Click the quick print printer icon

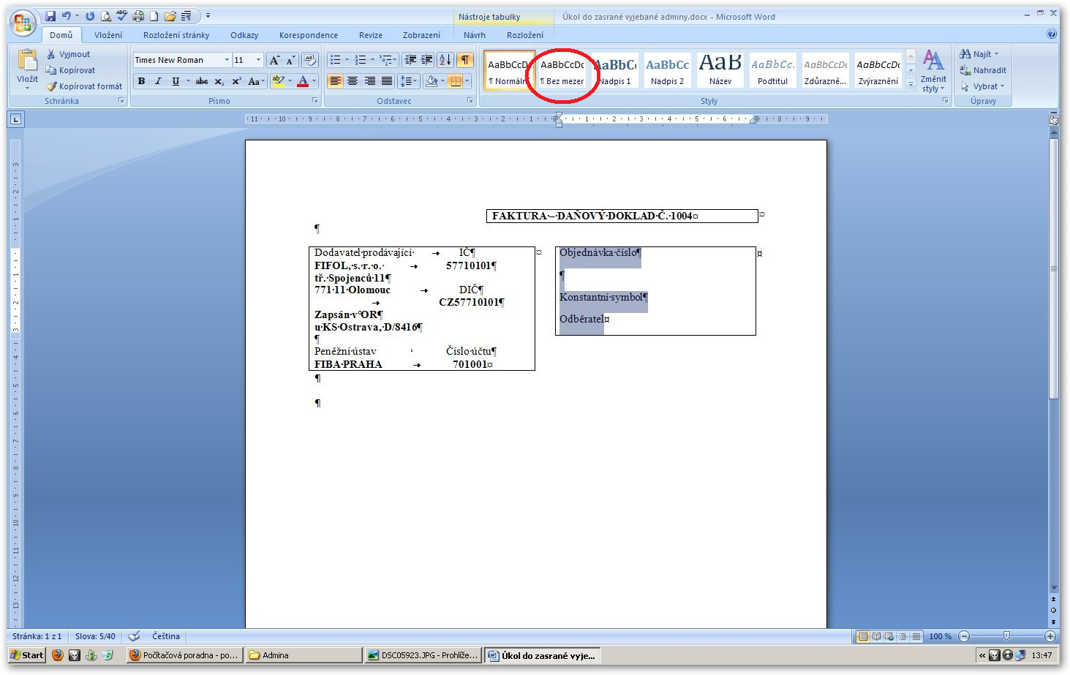pyautogui.click(x=137, y=16)
